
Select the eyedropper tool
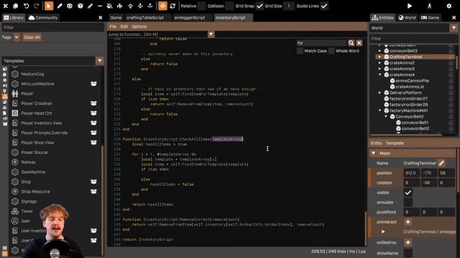pyautogui.click(x=60, y=6)
